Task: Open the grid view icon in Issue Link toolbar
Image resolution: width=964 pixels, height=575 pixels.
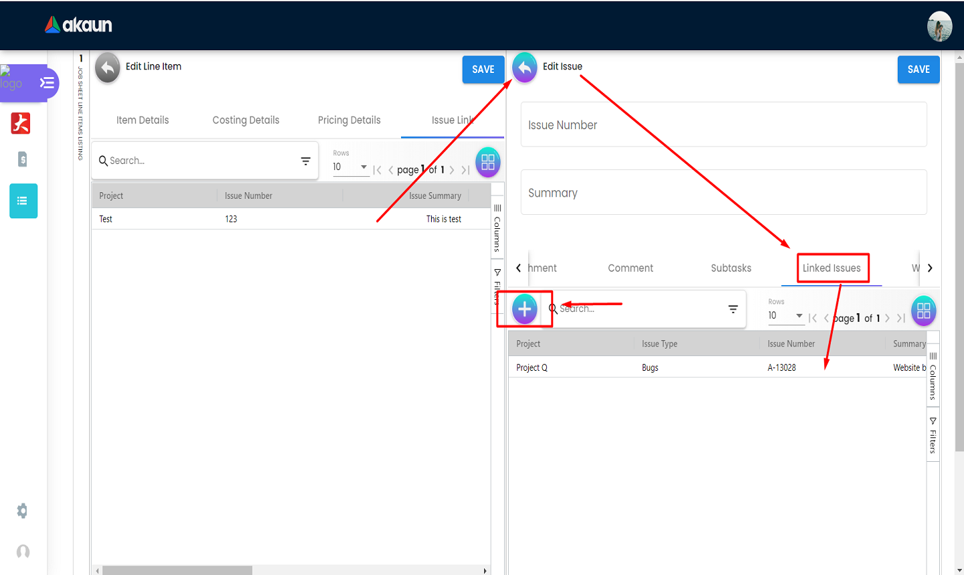Action: coord(488,162)
